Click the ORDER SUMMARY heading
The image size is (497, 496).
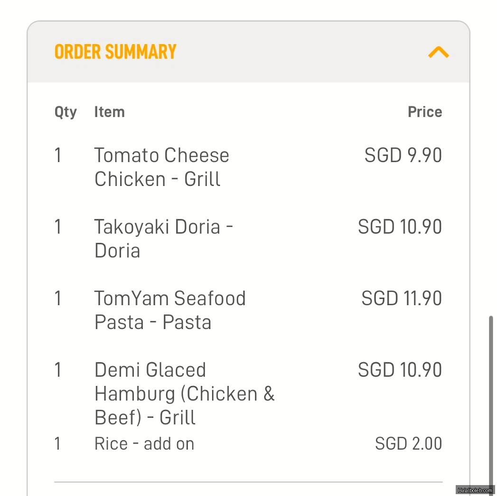pos(115,52)
